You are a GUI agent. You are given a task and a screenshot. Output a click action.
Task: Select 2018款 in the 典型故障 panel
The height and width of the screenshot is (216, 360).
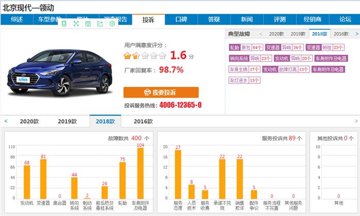[319, 34]
